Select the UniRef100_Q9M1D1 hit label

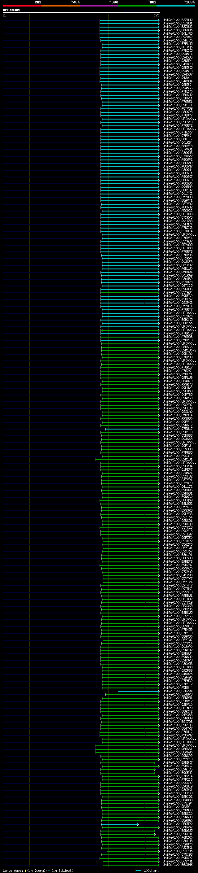pyautogui.click(x=177, y=460)
